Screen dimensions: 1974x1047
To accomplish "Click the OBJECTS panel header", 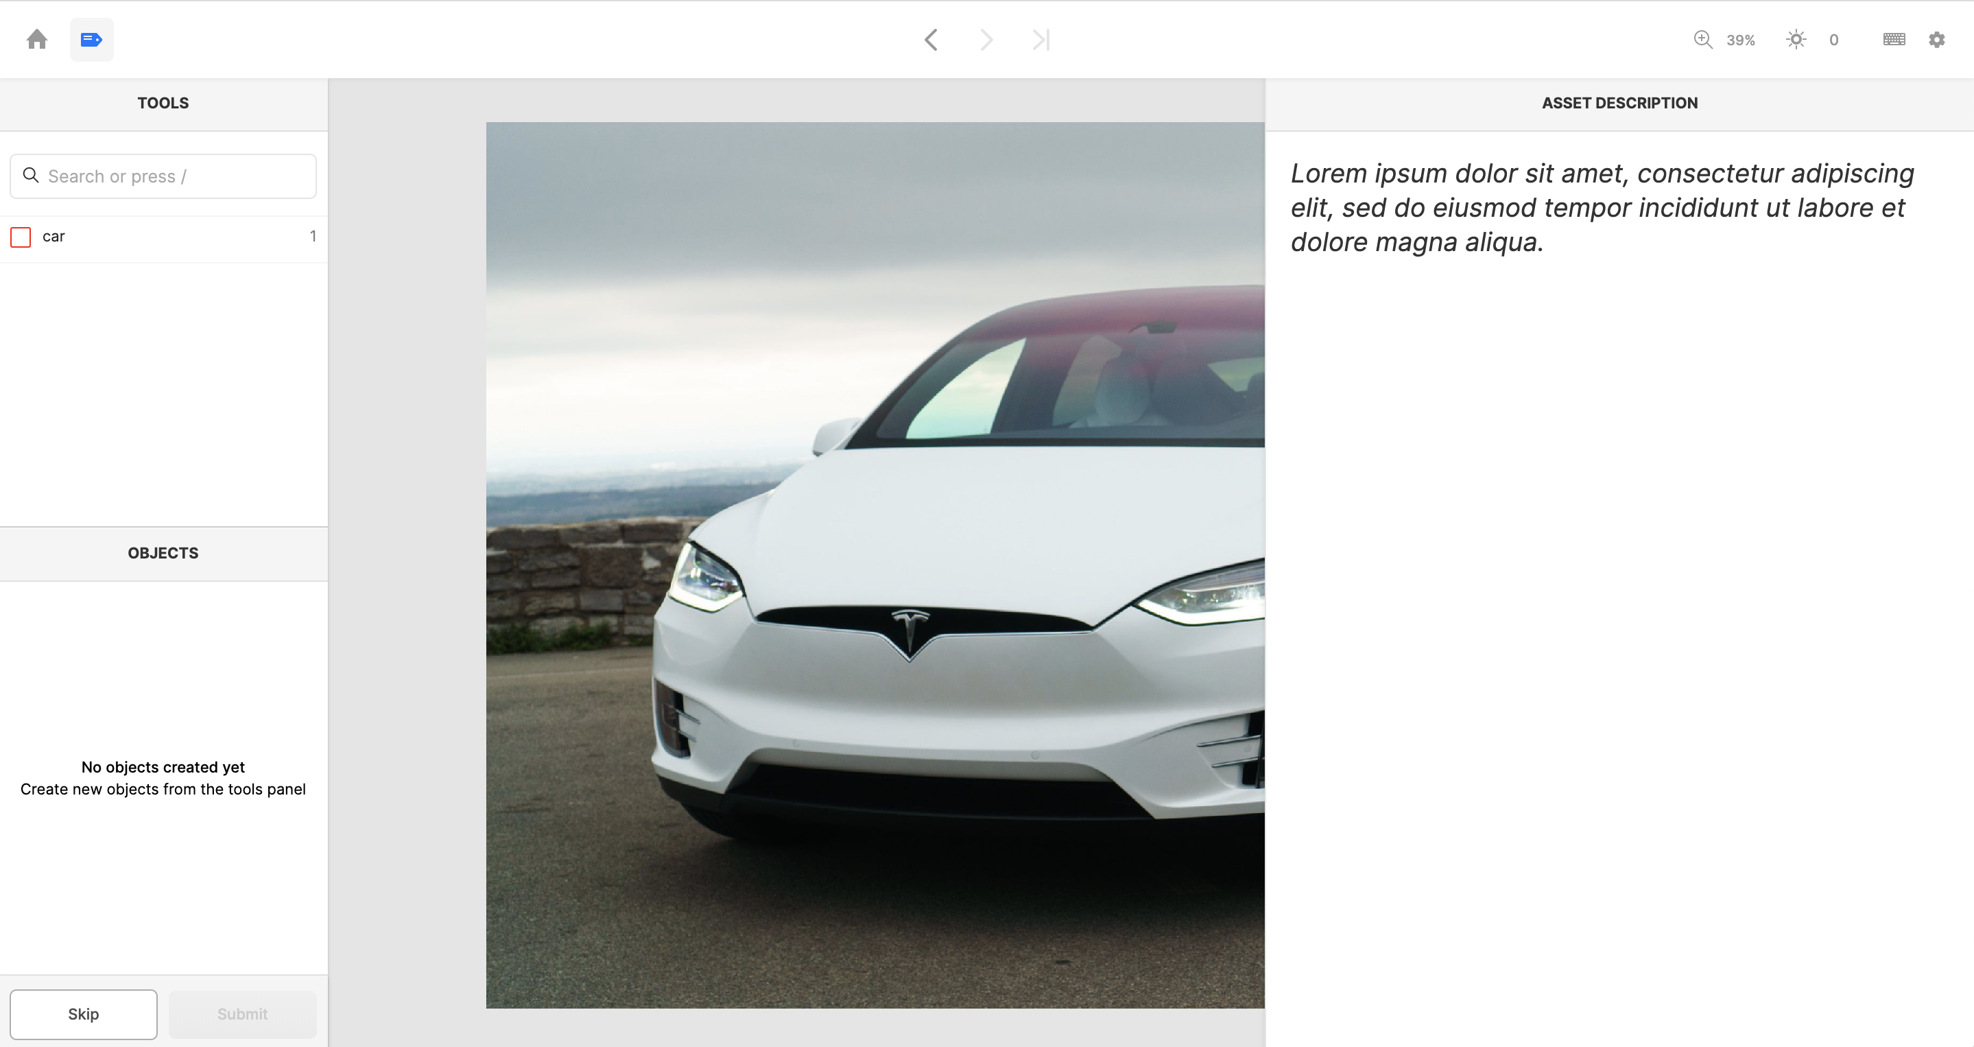I will (x=163, y=552).
